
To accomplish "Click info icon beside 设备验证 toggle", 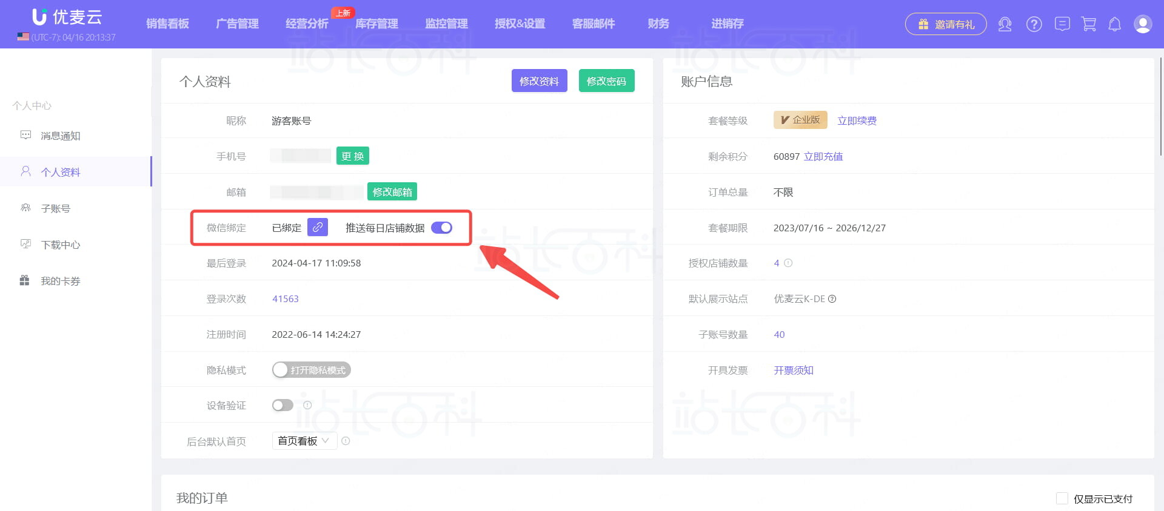I will pos(307,405).
